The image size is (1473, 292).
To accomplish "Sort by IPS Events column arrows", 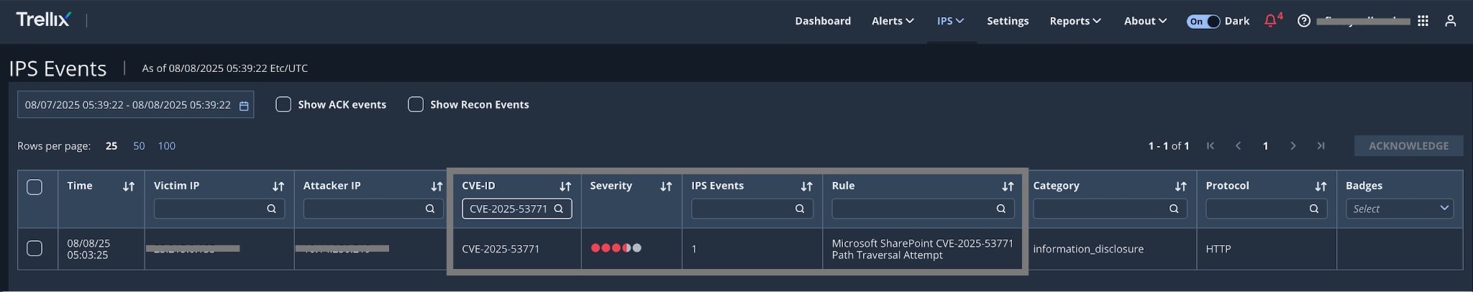I will click(x=806, y=186).
